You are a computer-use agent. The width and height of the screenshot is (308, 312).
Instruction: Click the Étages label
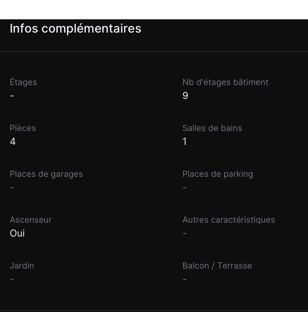tap(23, 82)
